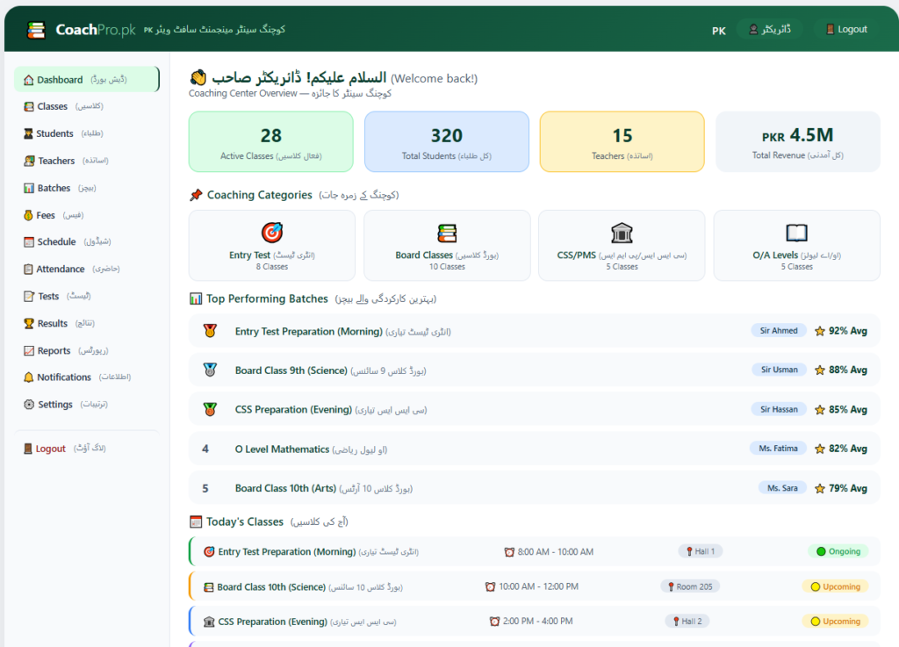This screenshot has width=899, height=647.
Task: Click the alarm clock icon beside 10:00 AM - 12:00 PM
Action: (490, 586)
